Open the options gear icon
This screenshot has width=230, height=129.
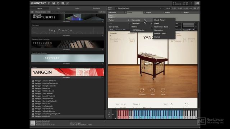point(58,3)
